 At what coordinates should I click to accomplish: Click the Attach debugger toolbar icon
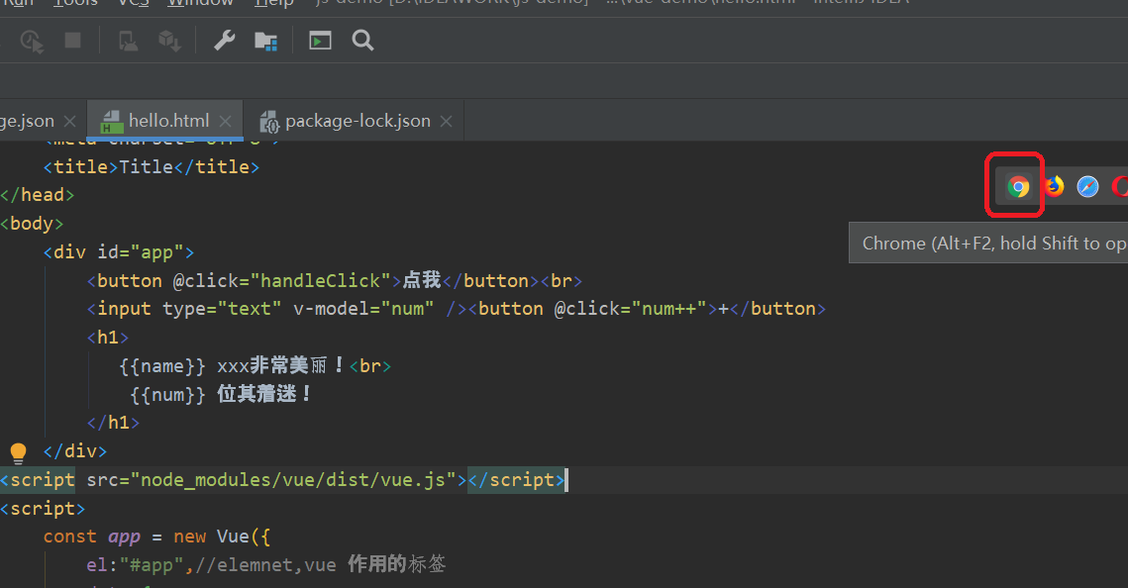(128, 41)
